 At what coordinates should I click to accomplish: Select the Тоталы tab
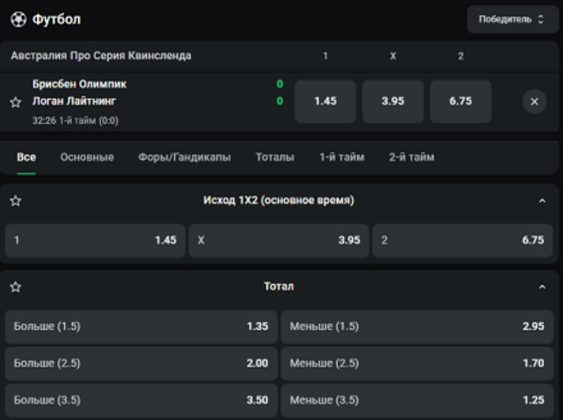click(x=275, y=158)
